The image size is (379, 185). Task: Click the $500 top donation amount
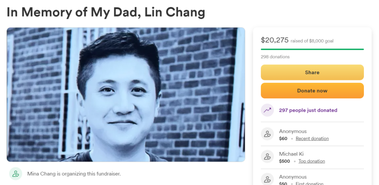(x=285, y=162)
